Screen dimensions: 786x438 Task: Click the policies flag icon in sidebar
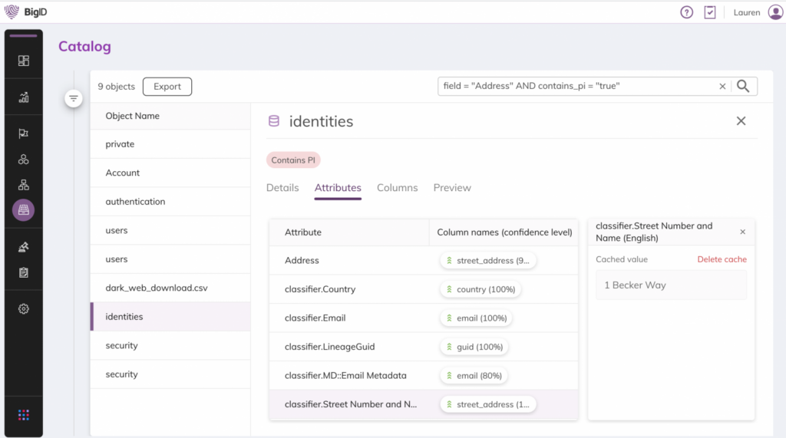pos(24,133)
